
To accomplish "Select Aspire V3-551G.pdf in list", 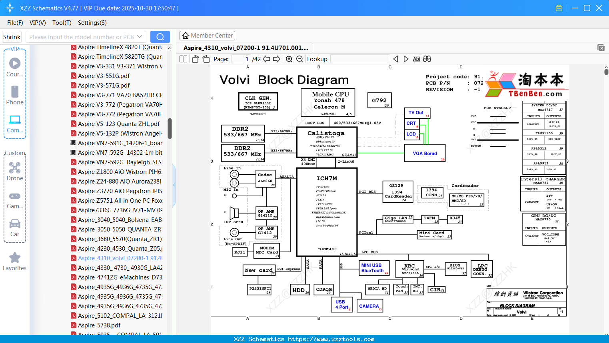I will click(104, 76).
